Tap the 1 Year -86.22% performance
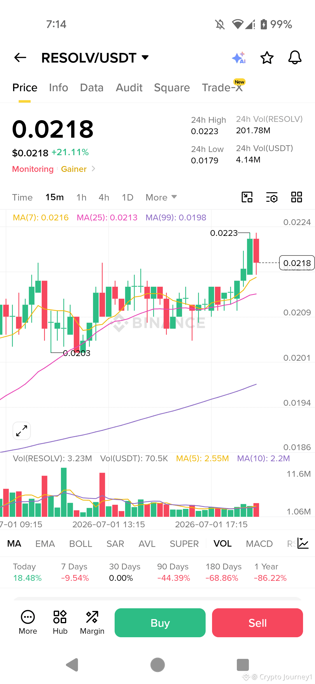The height and width of the screenshot is (684, 315). 270,572
